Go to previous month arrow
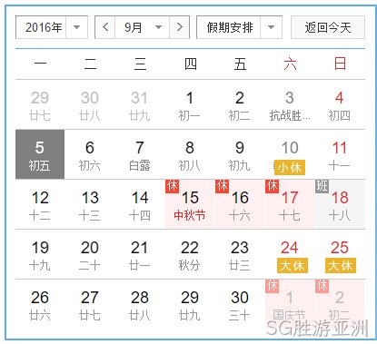This screenshot has width=377, height=344. coord(105,27)
